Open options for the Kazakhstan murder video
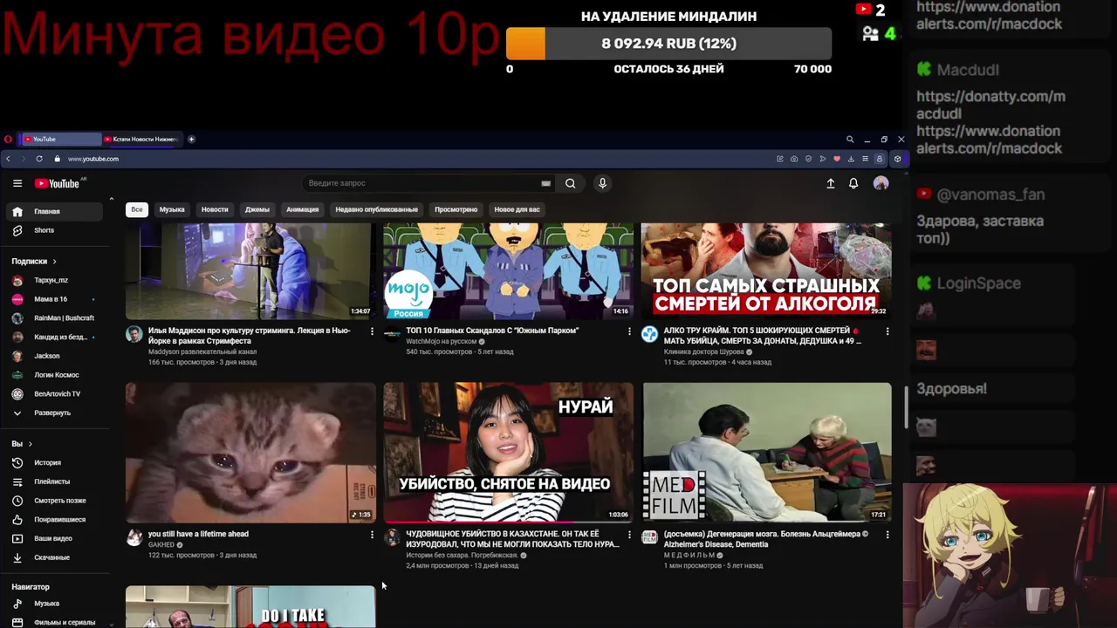 click(x=629, y=535)
